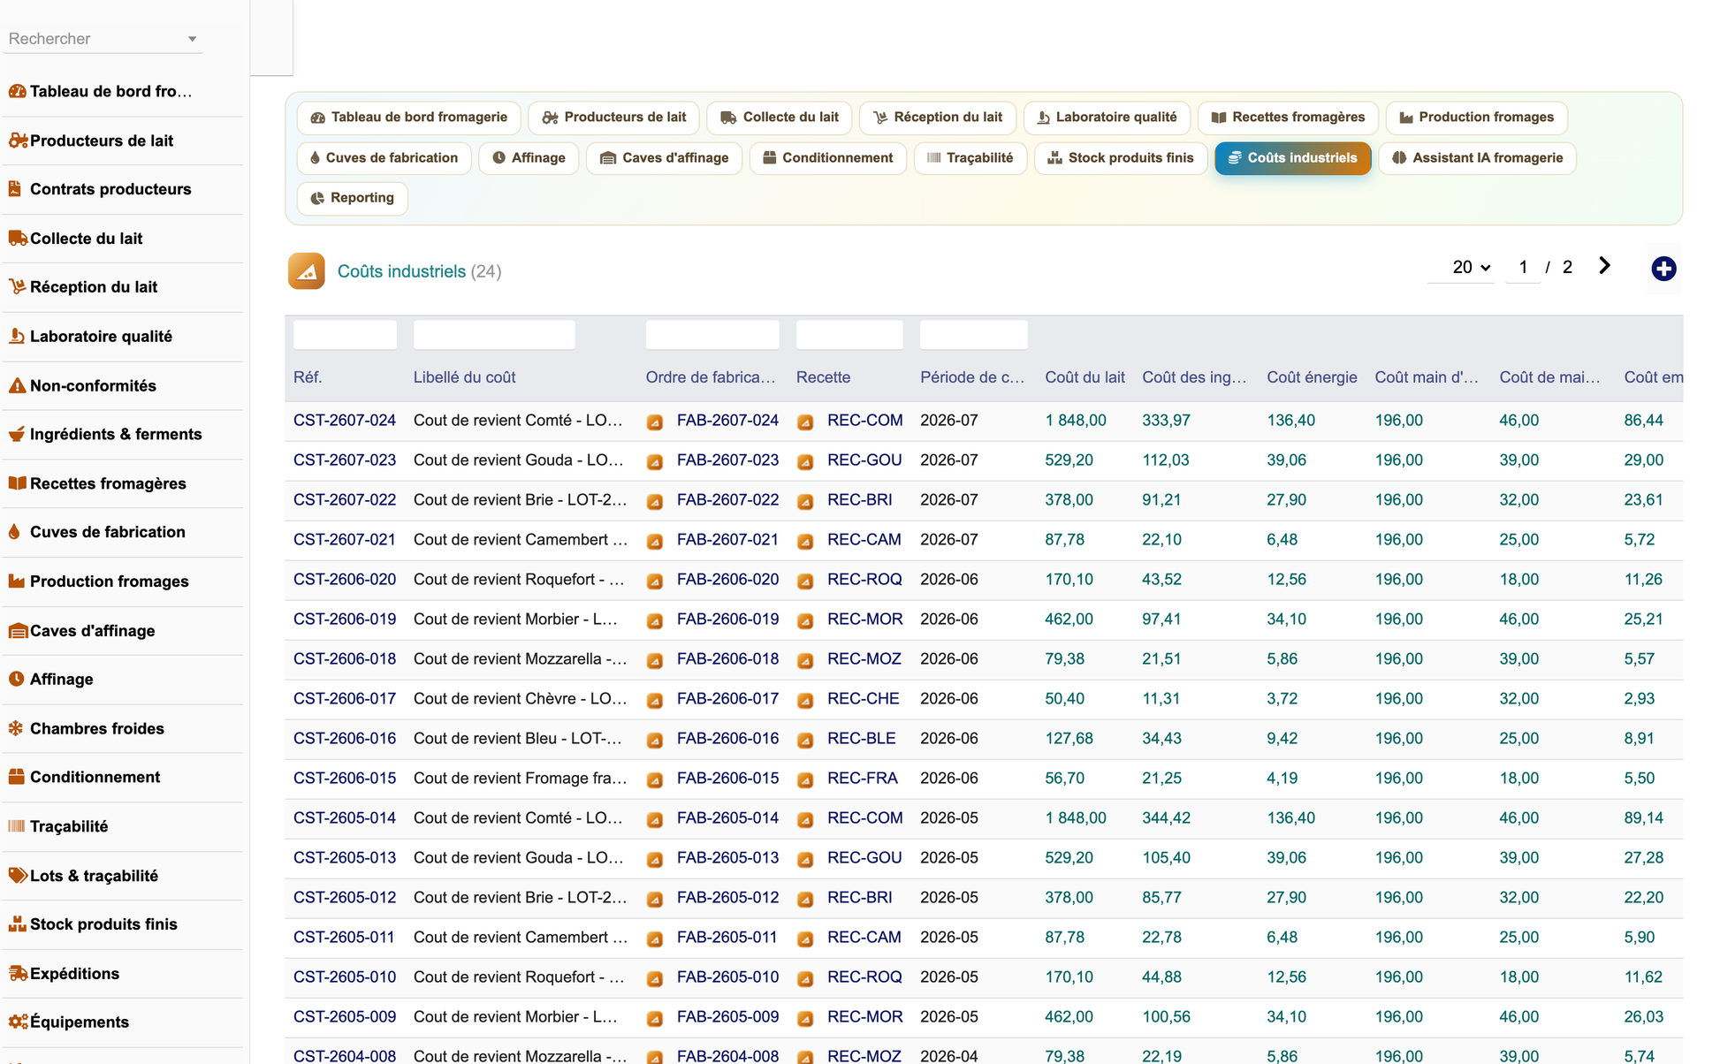
Task: Click the Chambres froides snowflake icon
Action: click(16, 728)
